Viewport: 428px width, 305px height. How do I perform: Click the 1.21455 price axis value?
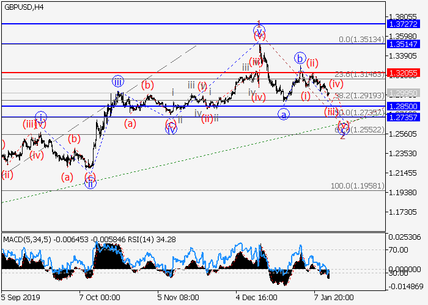[403, 173]
